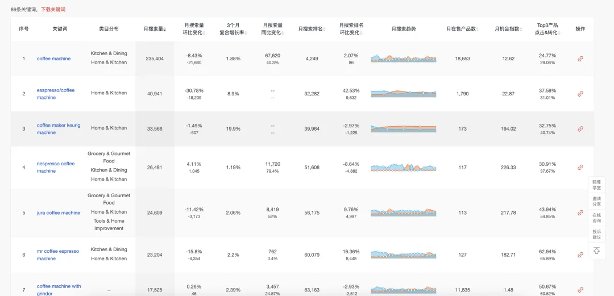Click link icon in coffee machine with grinder row
Screen dimensions: 614x296
pyautogui.click(x=580, y=290)
